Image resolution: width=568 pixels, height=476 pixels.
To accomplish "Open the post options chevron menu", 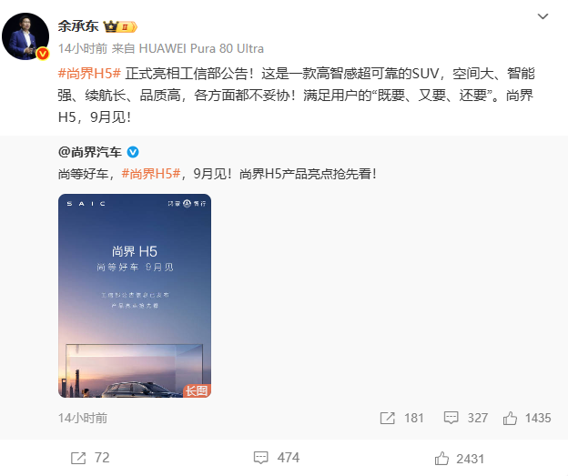I will (543, 16).
